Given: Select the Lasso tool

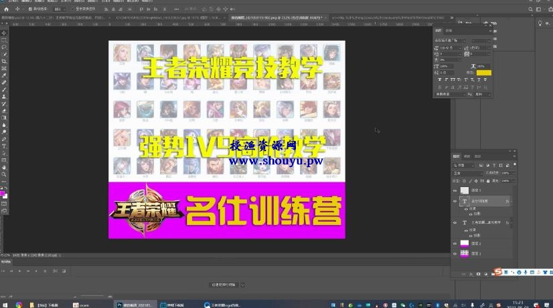Looking at the screenshot, I should click(4, 47).
